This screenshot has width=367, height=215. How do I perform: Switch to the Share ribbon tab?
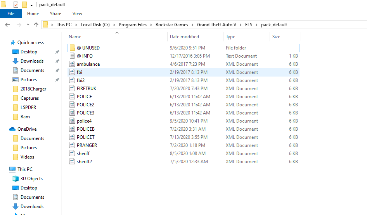click(x=56, y=14)
